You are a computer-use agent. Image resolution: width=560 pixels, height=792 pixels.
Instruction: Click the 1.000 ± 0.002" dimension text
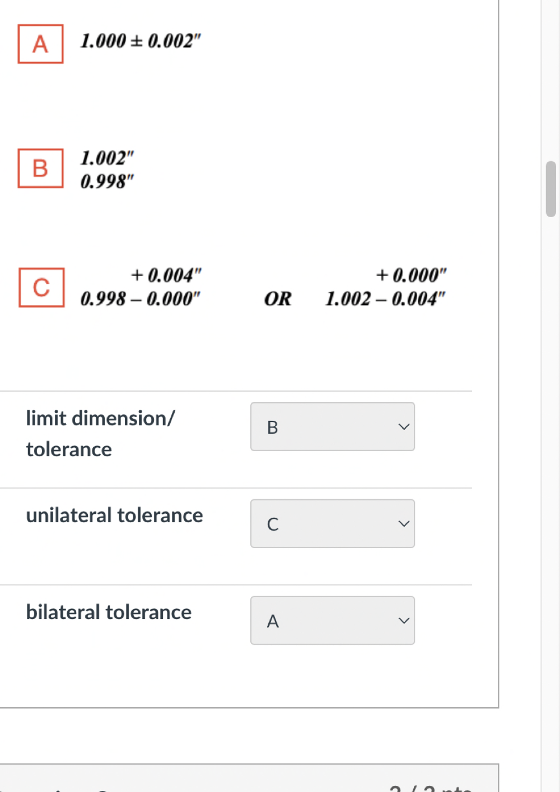pos(141,41)
